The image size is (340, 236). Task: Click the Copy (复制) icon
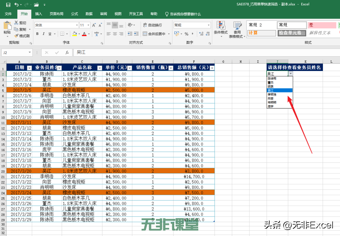(x=16, y=29)
